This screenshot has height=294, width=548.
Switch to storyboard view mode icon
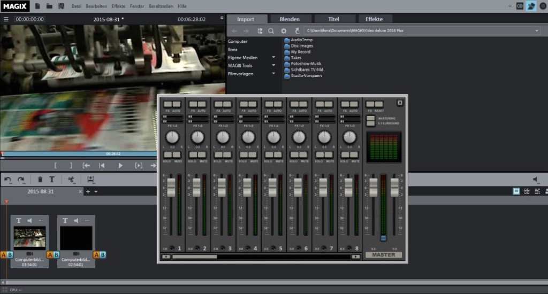516,191
